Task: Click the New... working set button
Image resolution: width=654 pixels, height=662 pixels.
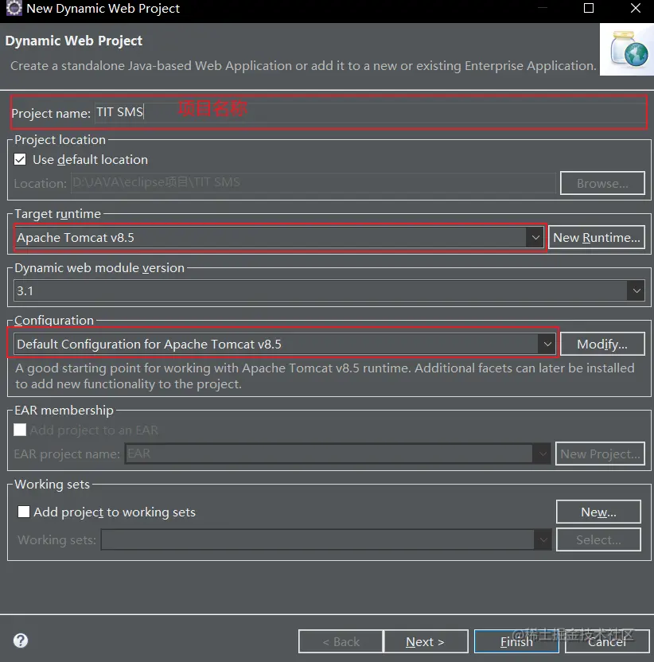Action: click(x=598, y=512)
